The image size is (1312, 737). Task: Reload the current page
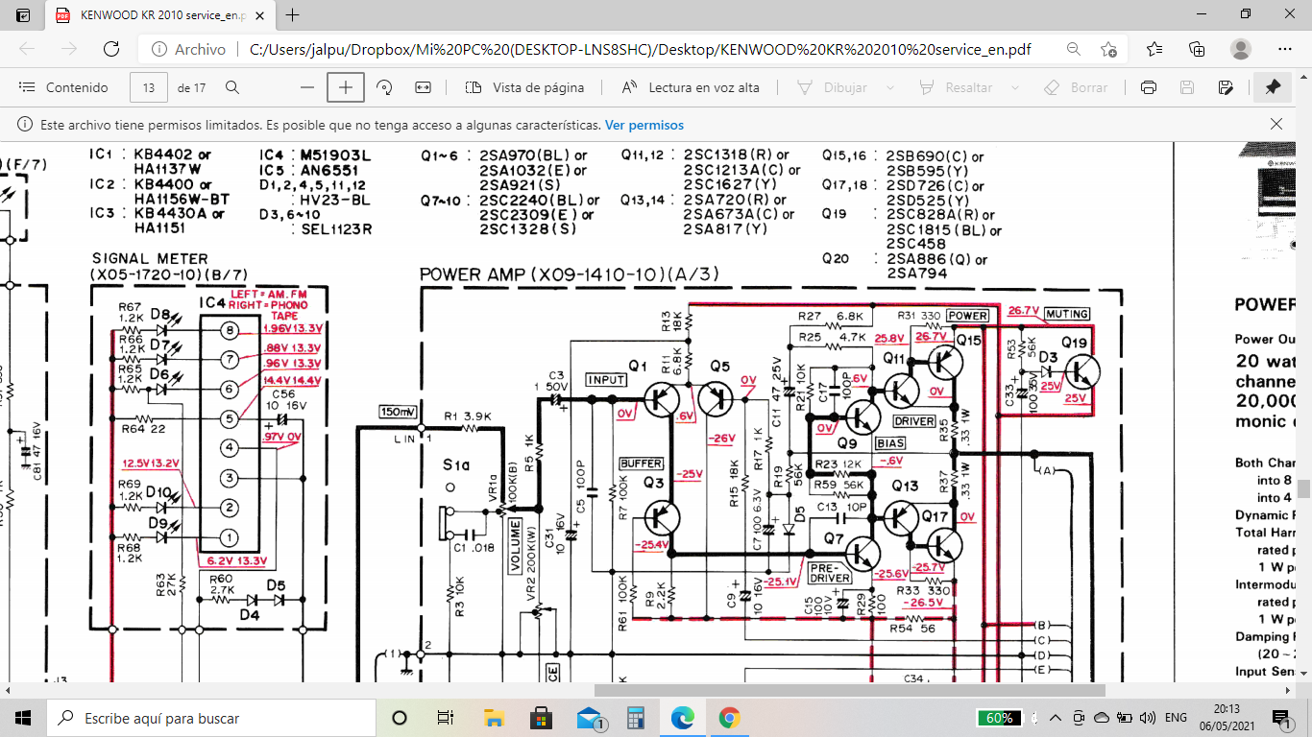pos(111,49)
